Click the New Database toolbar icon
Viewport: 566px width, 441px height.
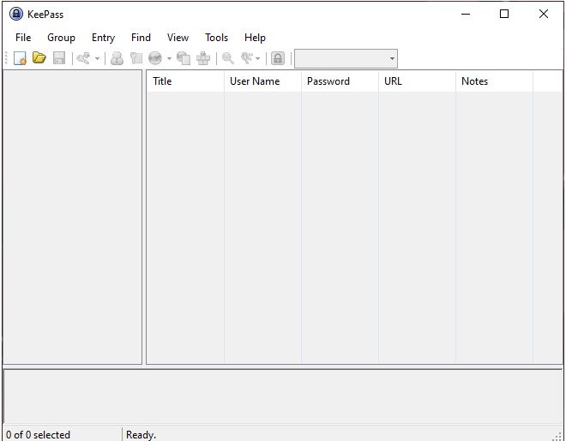click(x=19, y=58)
